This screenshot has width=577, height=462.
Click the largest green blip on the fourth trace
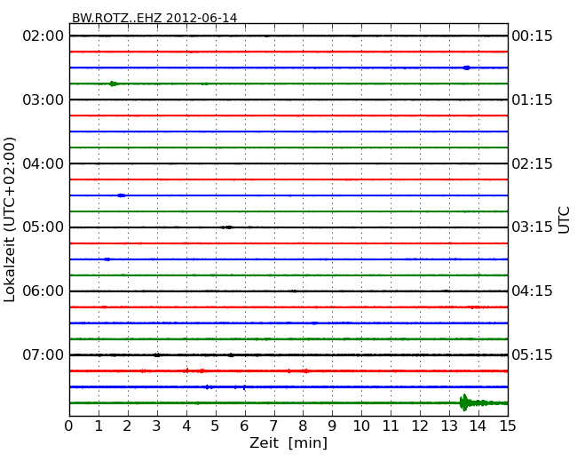[113, 84]
